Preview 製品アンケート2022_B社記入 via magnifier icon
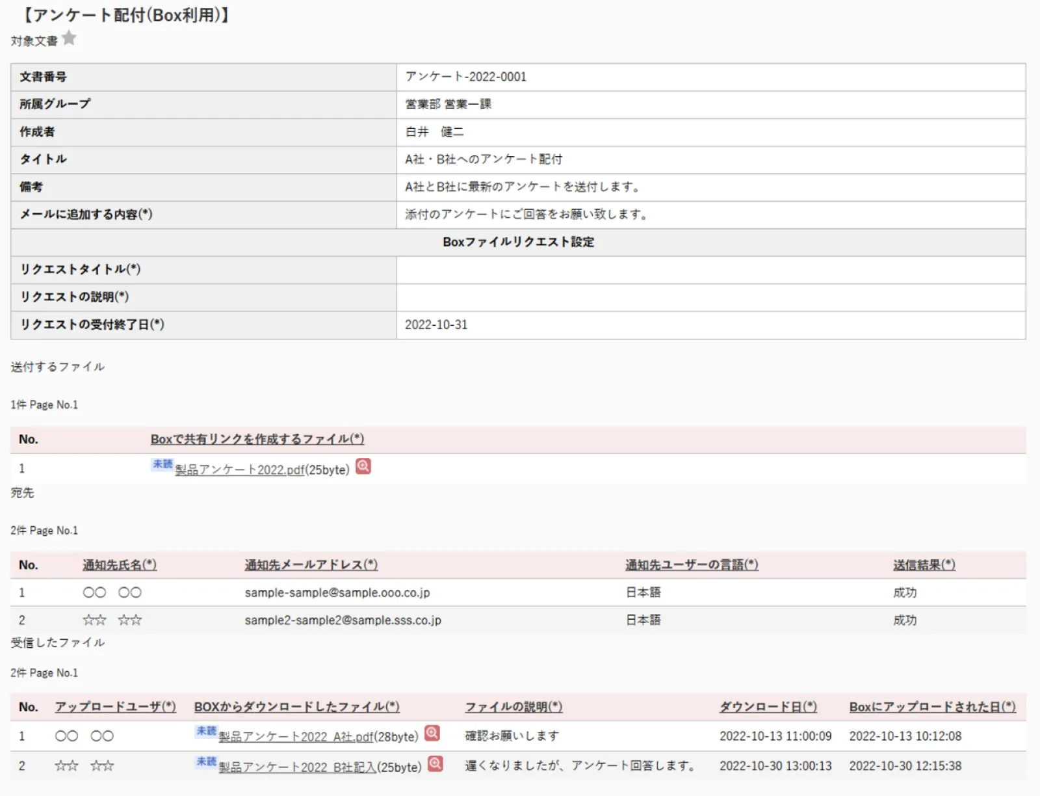The image size is (1040, 796). point(435,763)
